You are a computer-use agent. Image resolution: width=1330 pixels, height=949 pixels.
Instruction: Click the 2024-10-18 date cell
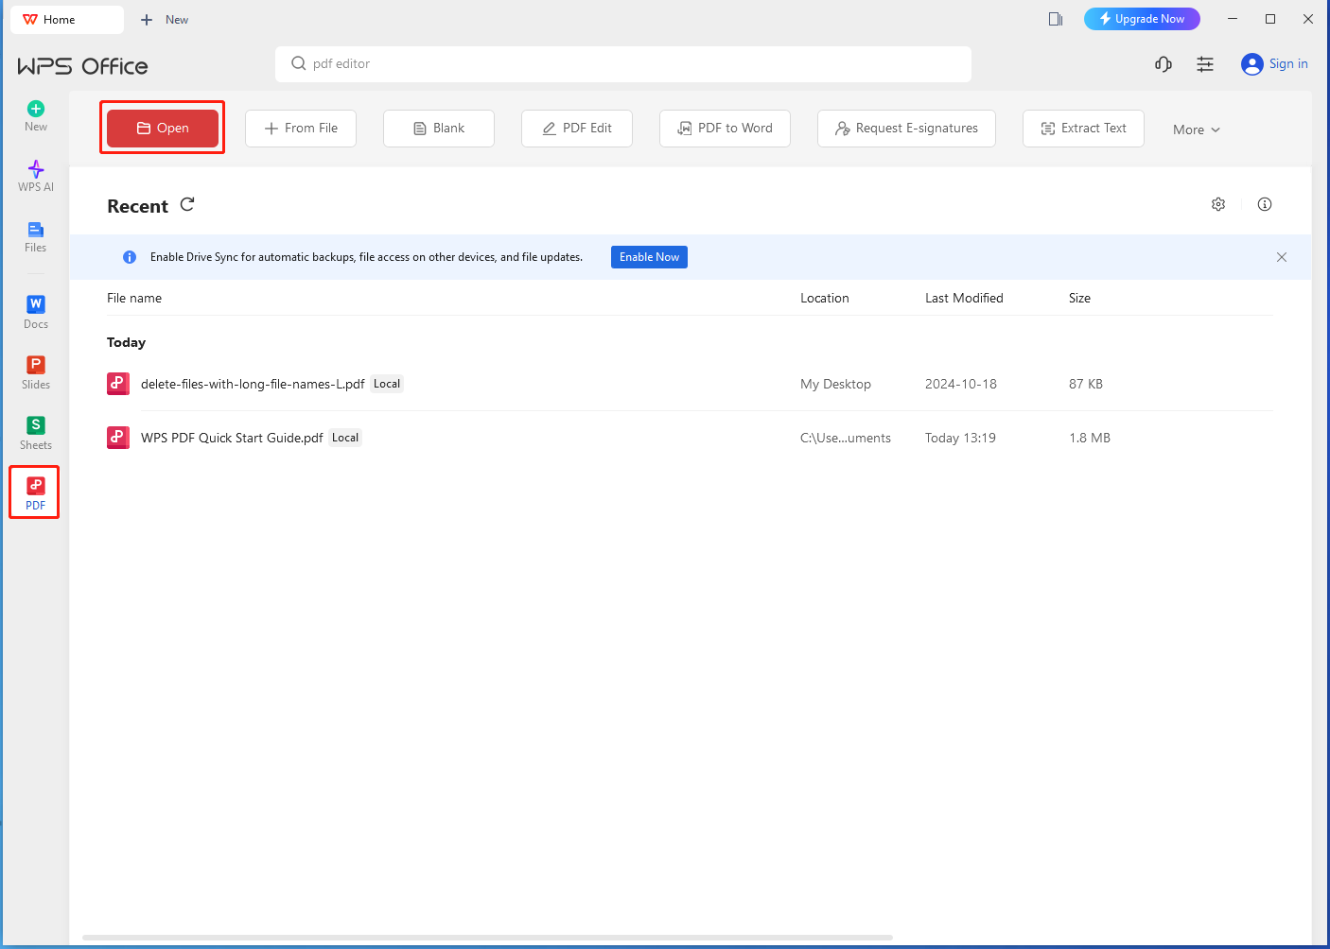point(961,384)
